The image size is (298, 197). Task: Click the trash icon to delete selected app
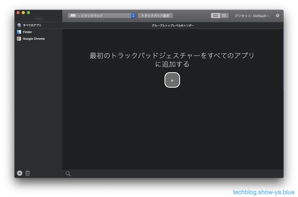coord(28,173)
